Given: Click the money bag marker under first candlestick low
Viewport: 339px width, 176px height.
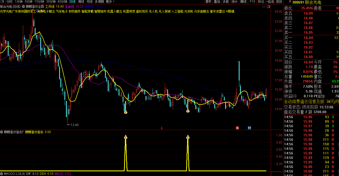Looking at the screenshot, I should point(126,112).
